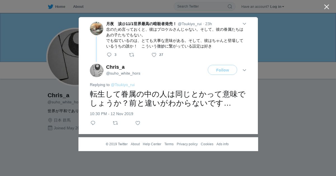Like Chris_a's tweet with heart icon
Screen dimensions: 336x176
coord(138,123)
